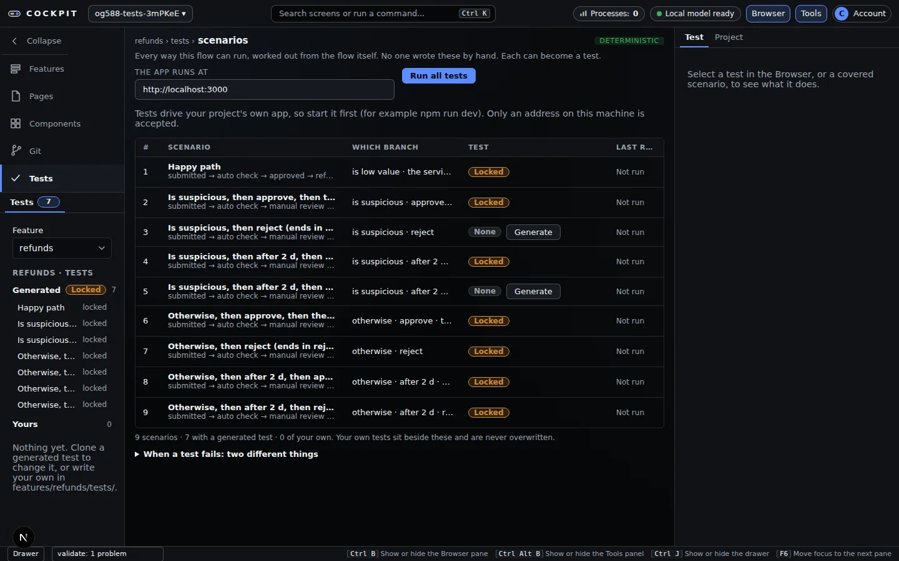Image resolution: width=899 pixels, height=561 pixels.
Task: Toggle the Drawer button in status bar
Action: [26, 554]
